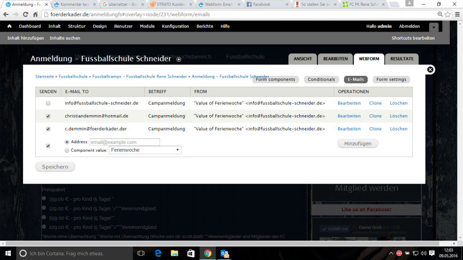Uncheck send for christiandemmin@hotmail.de
The width and height of the screenshot is (463, 260).
(x=48, y=116)
